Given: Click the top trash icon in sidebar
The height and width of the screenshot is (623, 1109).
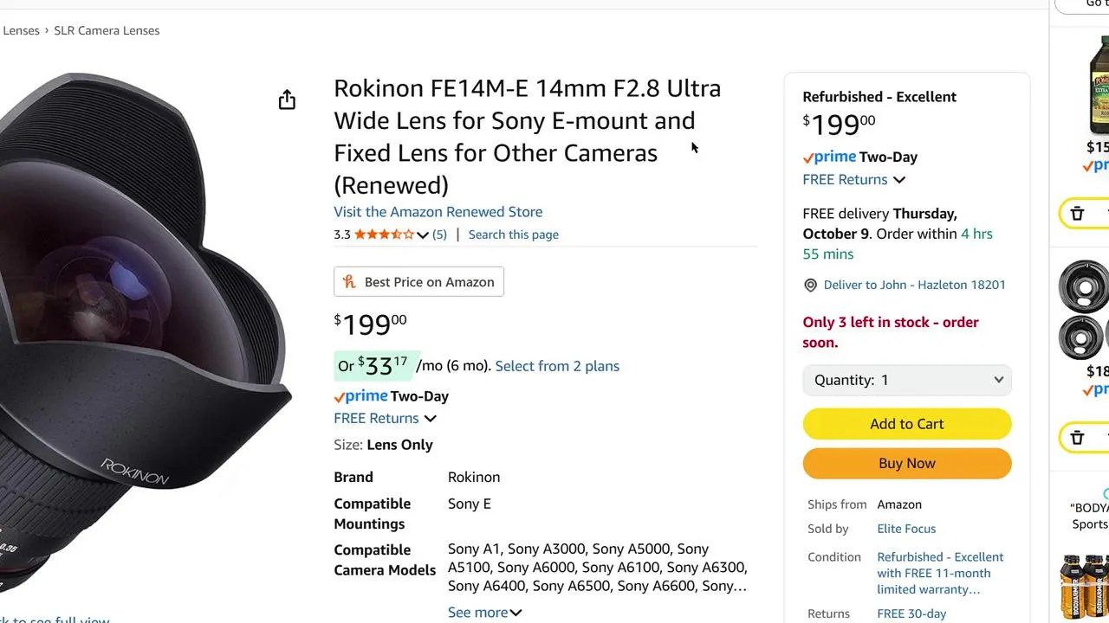Looking at the screenshot, I should point(1077,214).
